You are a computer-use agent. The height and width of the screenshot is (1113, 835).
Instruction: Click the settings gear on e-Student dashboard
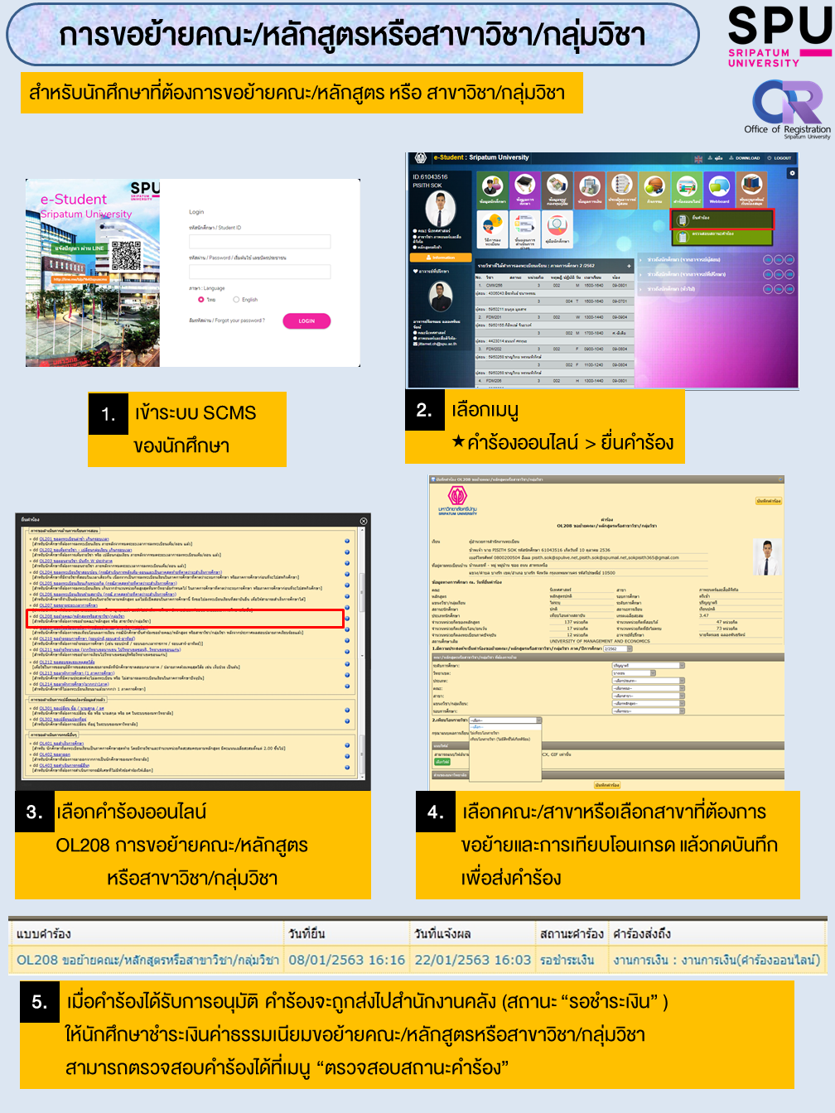[x=792, y=173]
